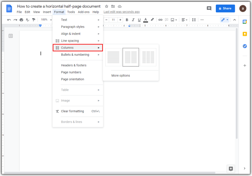Open the Help menu

point(96,12)
